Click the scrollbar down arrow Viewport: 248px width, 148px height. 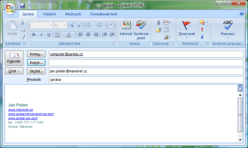coord(240,140)
